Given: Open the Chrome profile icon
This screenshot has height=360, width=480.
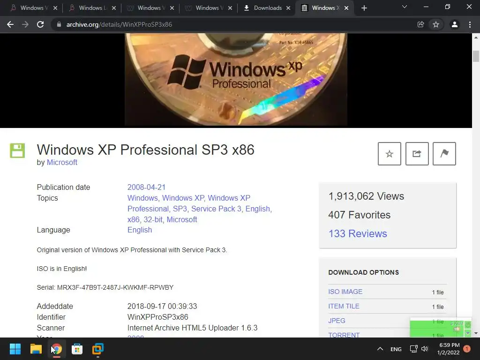Looking at the screenshot, I should [x=455, y=24].
